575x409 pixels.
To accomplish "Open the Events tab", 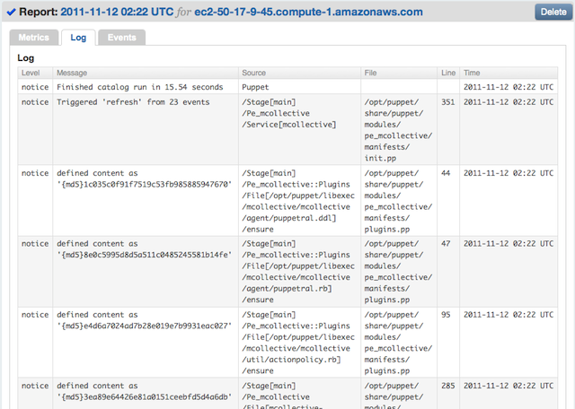I will 121,38.
